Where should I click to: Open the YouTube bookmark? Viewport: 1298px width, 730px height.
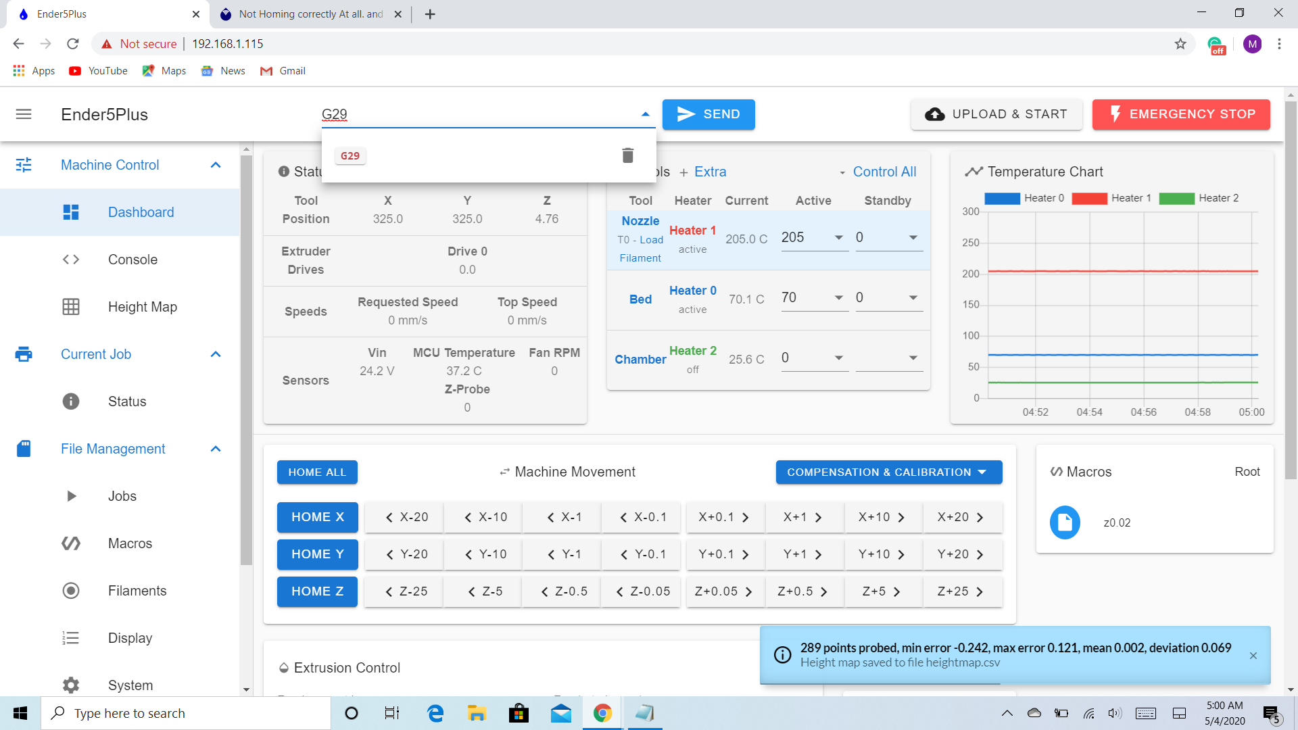click(x=99, y=71)
